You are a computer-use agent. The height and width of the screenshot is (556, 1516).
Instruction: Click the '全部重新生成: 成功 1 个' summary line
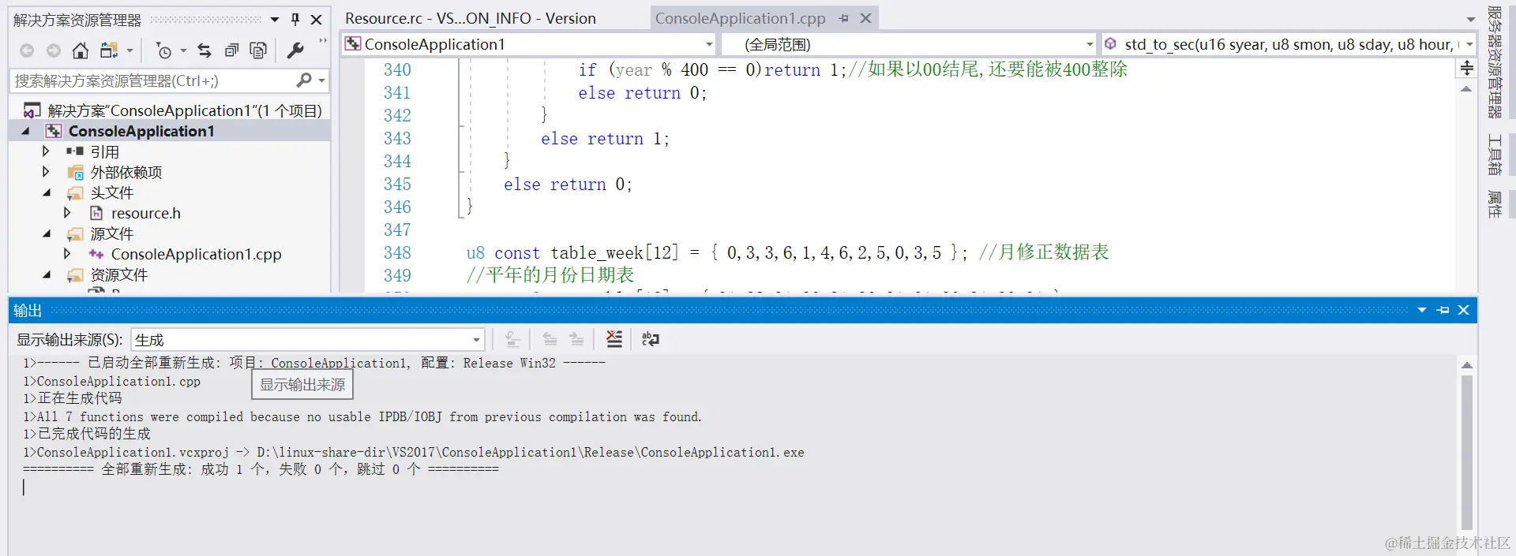(x=261, y=469)
